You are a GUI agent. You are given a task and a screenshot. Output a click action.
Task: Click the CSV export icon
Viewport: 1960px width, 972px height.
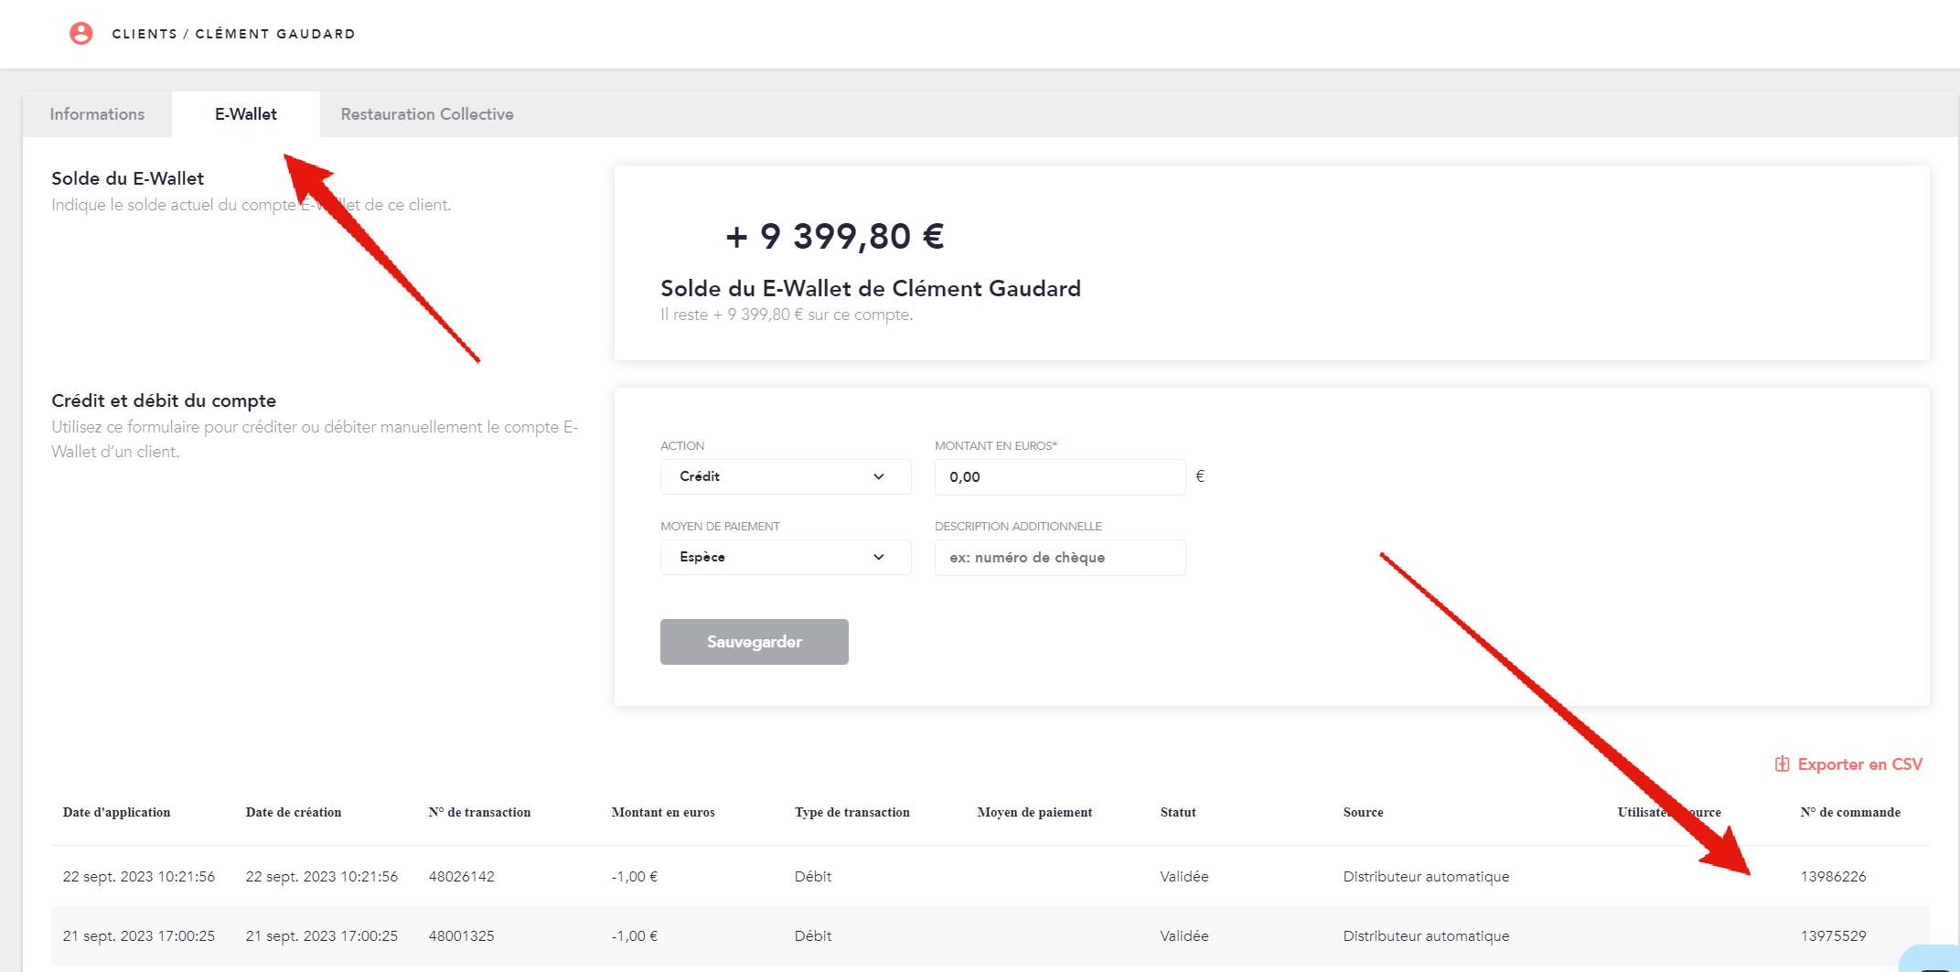click(1782, 764)
